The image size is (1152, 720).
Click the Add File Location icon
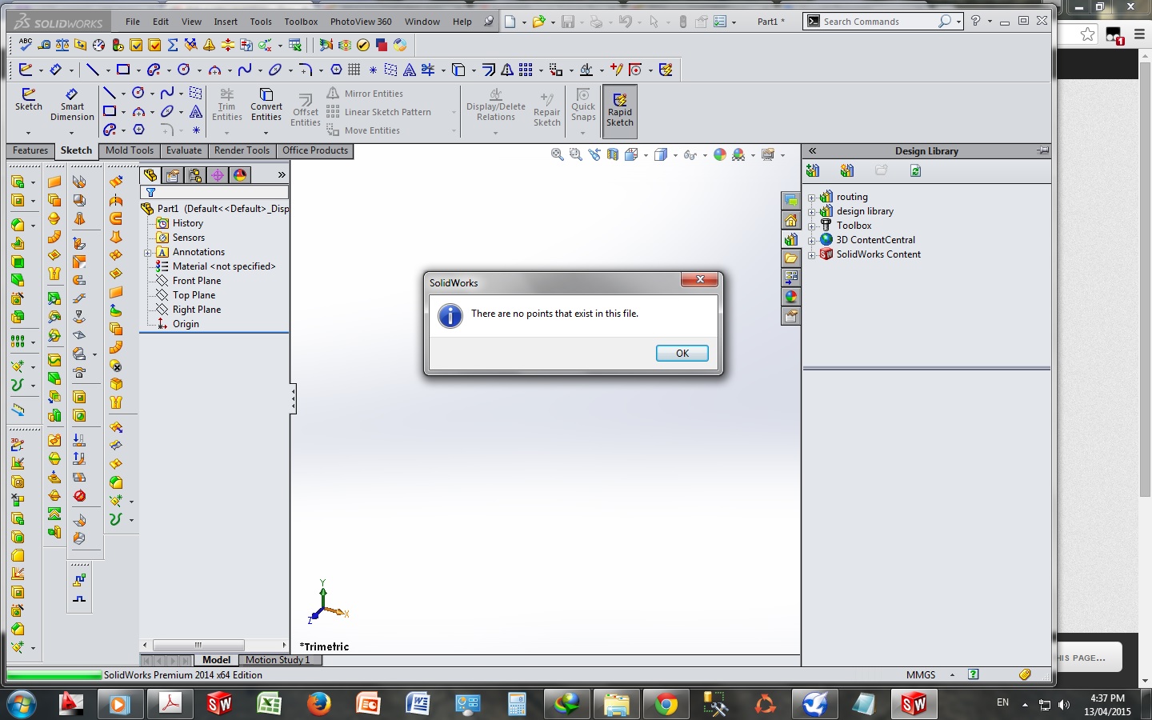[x=846, y=170]
